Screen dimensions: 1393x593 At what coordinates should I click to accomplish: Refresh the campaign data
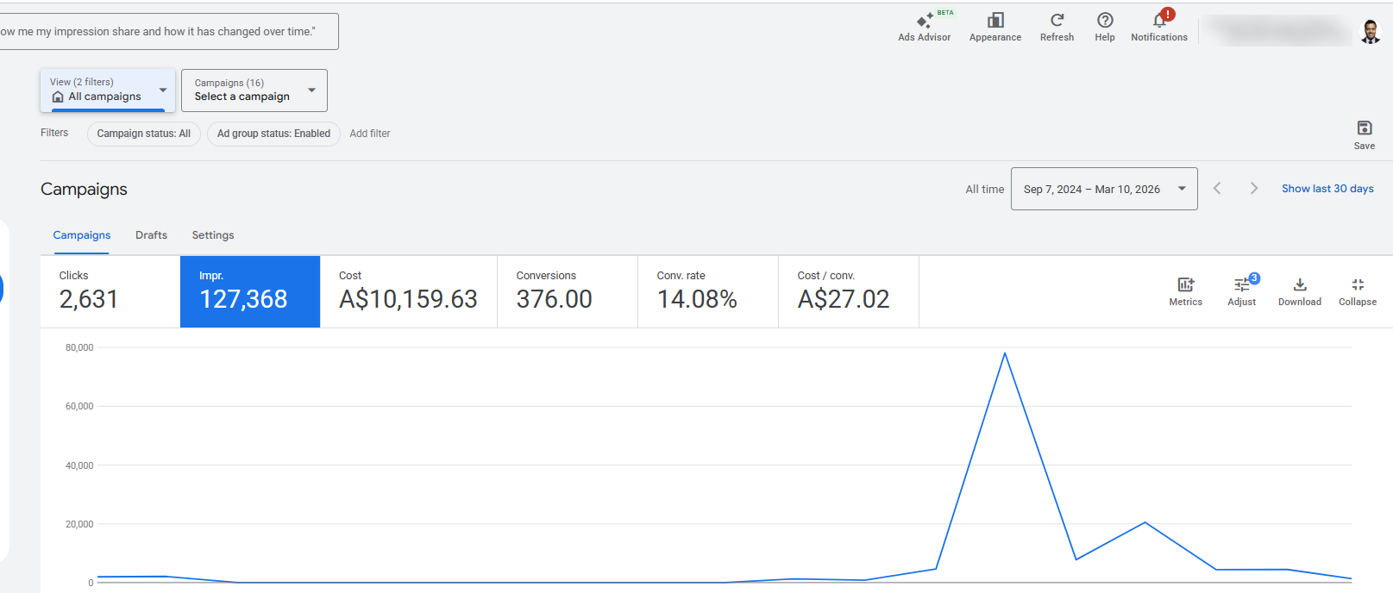click(1057, 27)
